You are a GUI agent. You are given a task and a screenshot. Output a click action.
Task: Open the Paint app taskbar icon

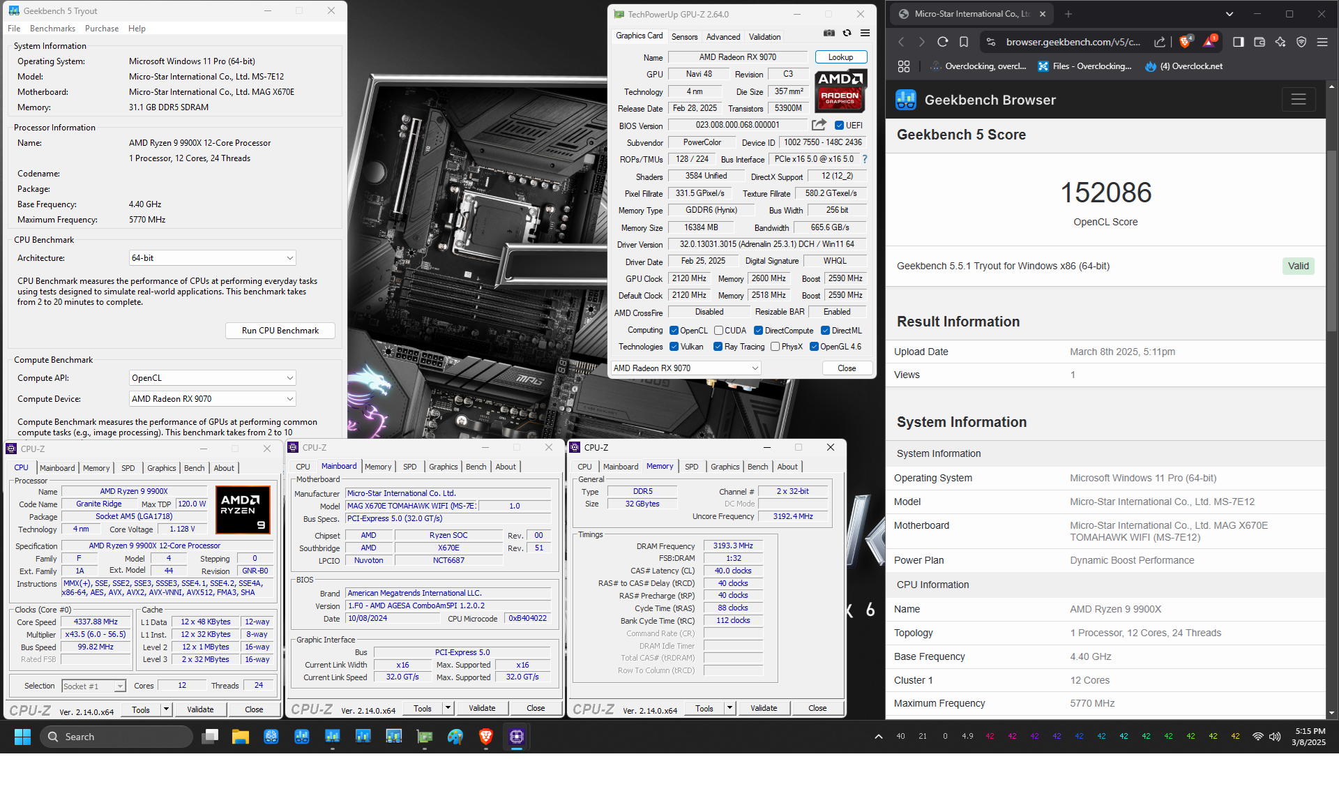click(455, 737)
